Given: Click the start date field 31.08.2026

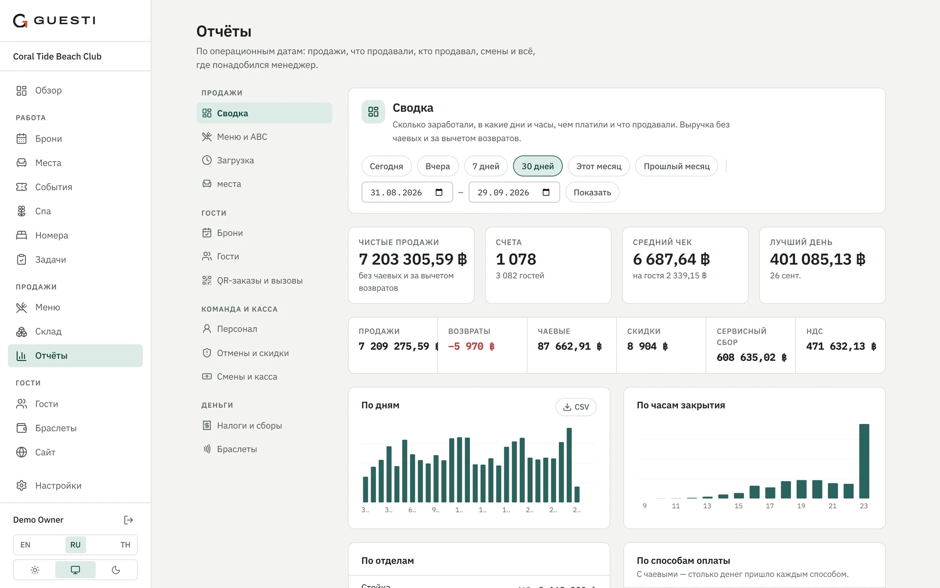Looking at the screenshot, I should tap(407, 192).
